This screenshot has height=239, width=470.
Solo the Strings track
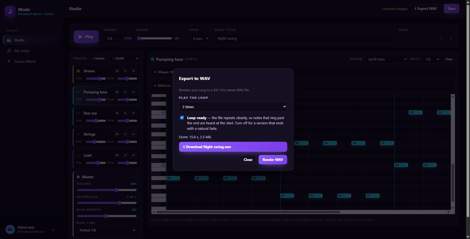click(x=125, y=134)
